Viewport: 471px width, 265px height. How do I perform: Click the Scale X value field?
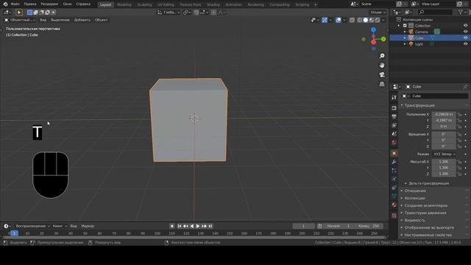pos(444,162)
